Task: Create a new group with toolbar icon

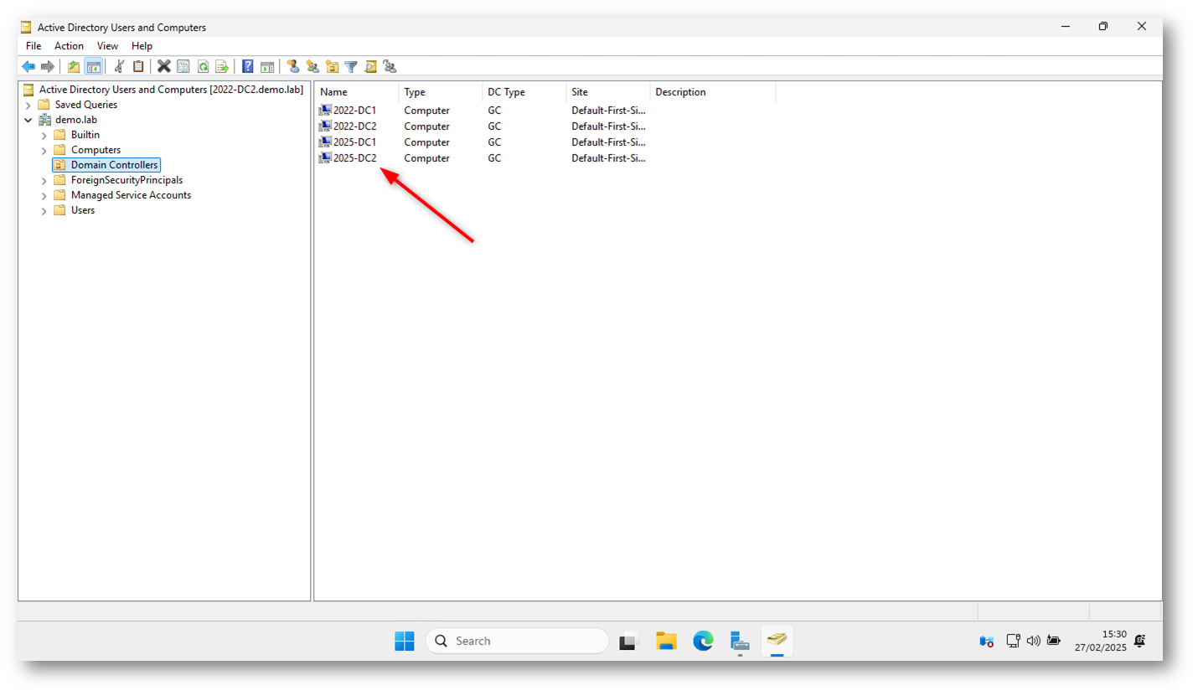Action: coord(312,66)
